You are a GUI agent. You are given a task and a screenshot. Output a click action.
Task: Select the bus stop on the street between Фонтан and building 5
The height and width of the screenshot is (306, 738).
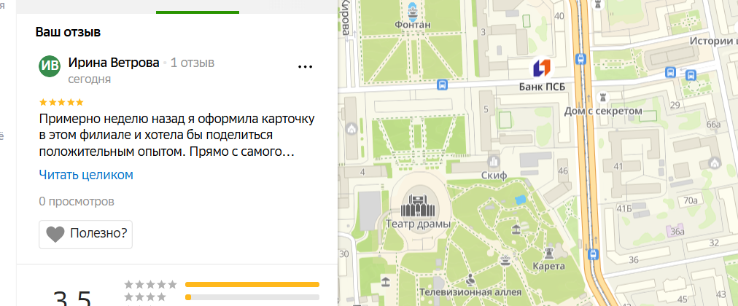[x=441, y=85]
